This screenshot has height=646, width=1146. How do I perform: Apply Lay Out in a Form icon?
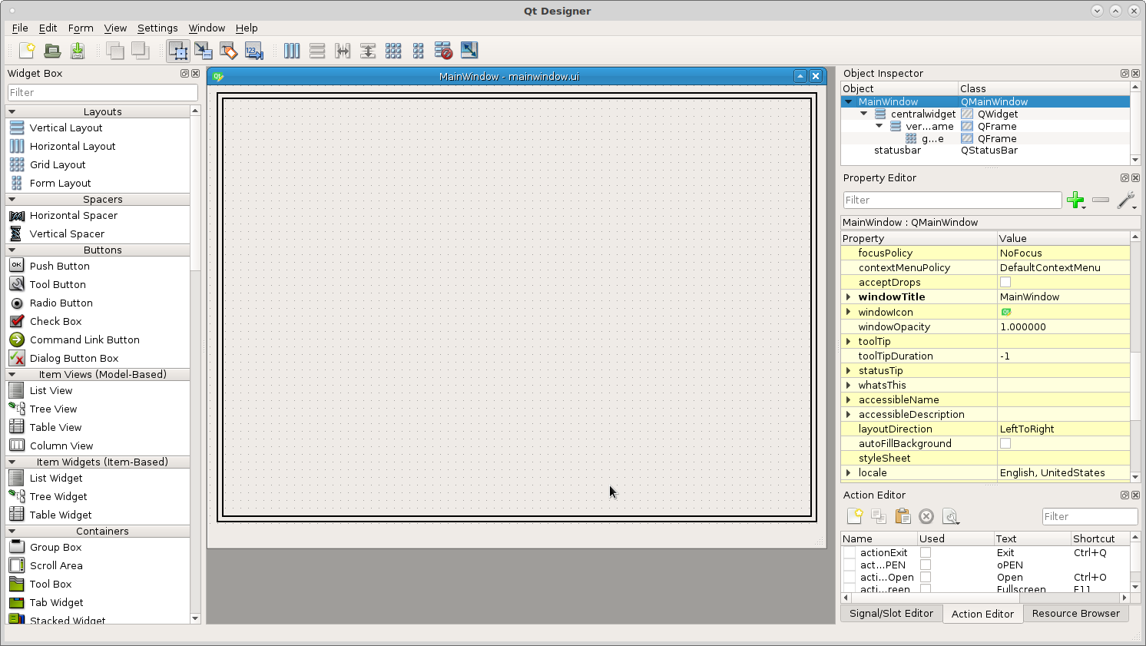pos(419,51)
